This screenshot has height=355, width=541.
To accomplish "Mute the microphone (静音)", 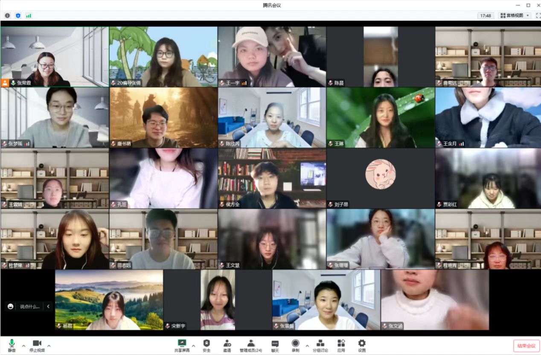I will pos(12,345).
